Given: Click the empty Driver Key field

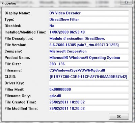Looking at the screenshot, I should (x=89, y=83).
